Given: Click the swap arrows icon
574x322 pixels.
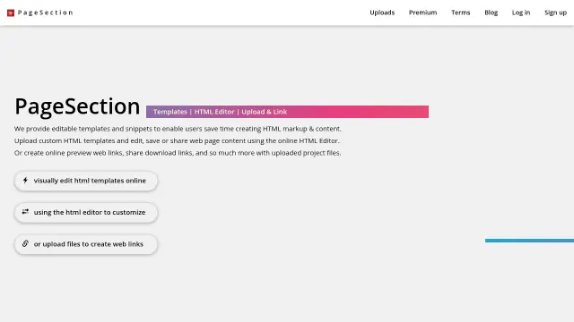Looking at the screenshot, I should [x=25, y=212].
